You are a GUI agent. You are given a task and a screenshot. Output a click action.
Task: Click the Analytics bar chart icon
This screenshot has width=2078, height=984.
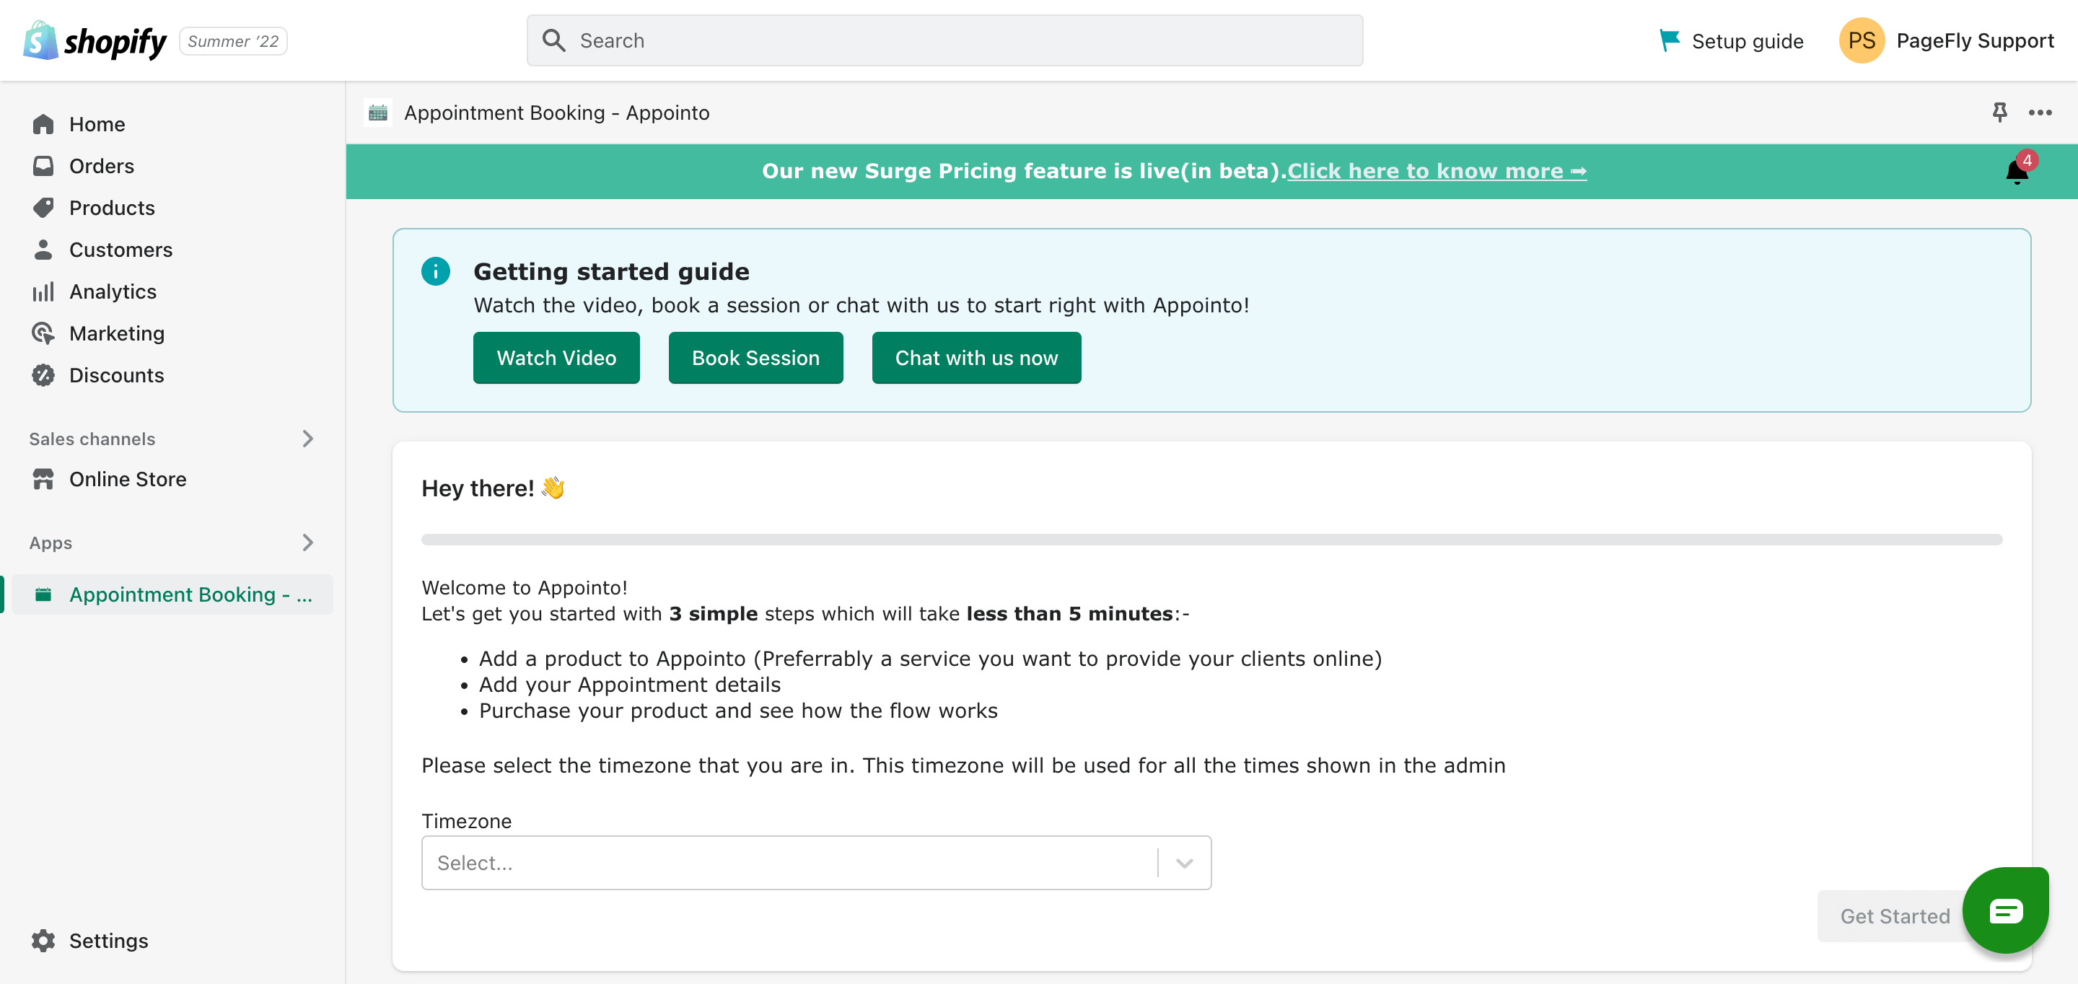click(43, 292)
